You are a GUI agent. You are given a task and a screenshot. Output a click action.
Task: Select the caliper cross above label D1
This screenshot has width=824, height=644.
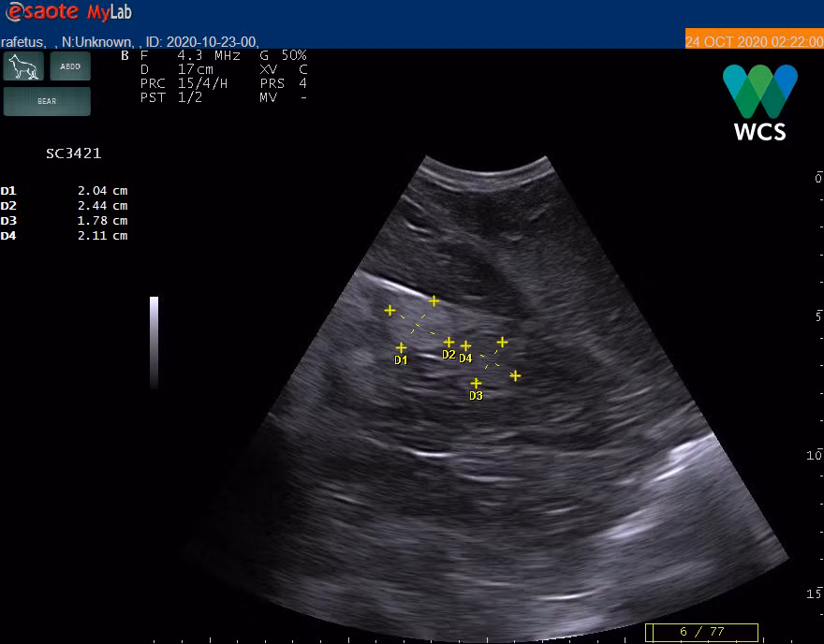[x=401, y=347]
